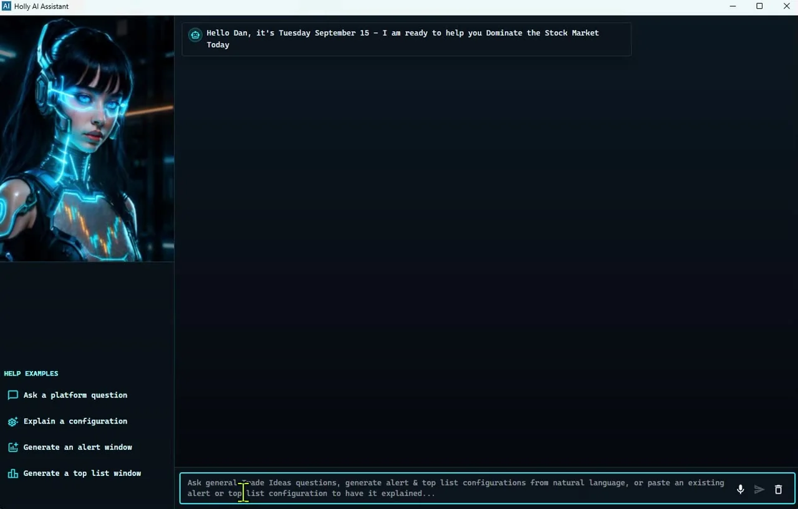The height and width of the screenshot is (509, 798).
Task: Open the Generate a top list window example
Action: 82,473
